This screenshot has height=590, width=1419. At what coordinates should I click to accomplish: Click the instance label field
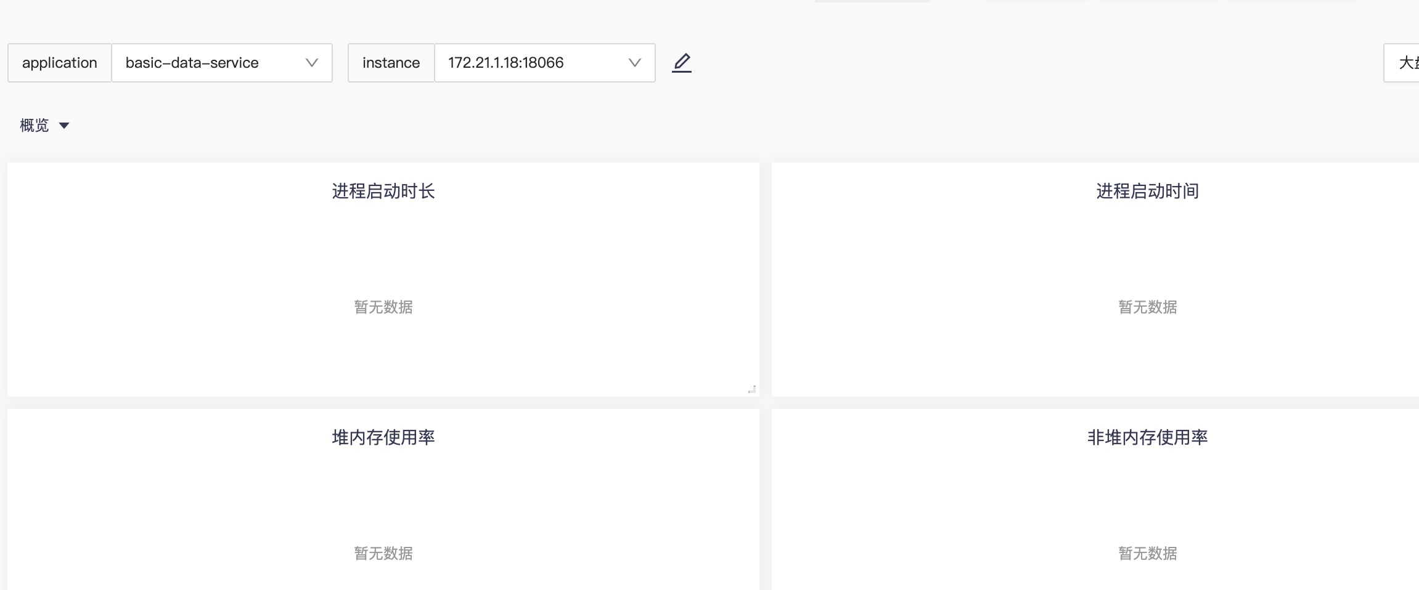point(391,62)
